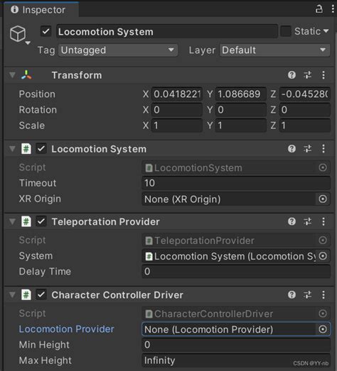
Task: Click the Inspector lock icon
Action: click(x=319, y=9)
